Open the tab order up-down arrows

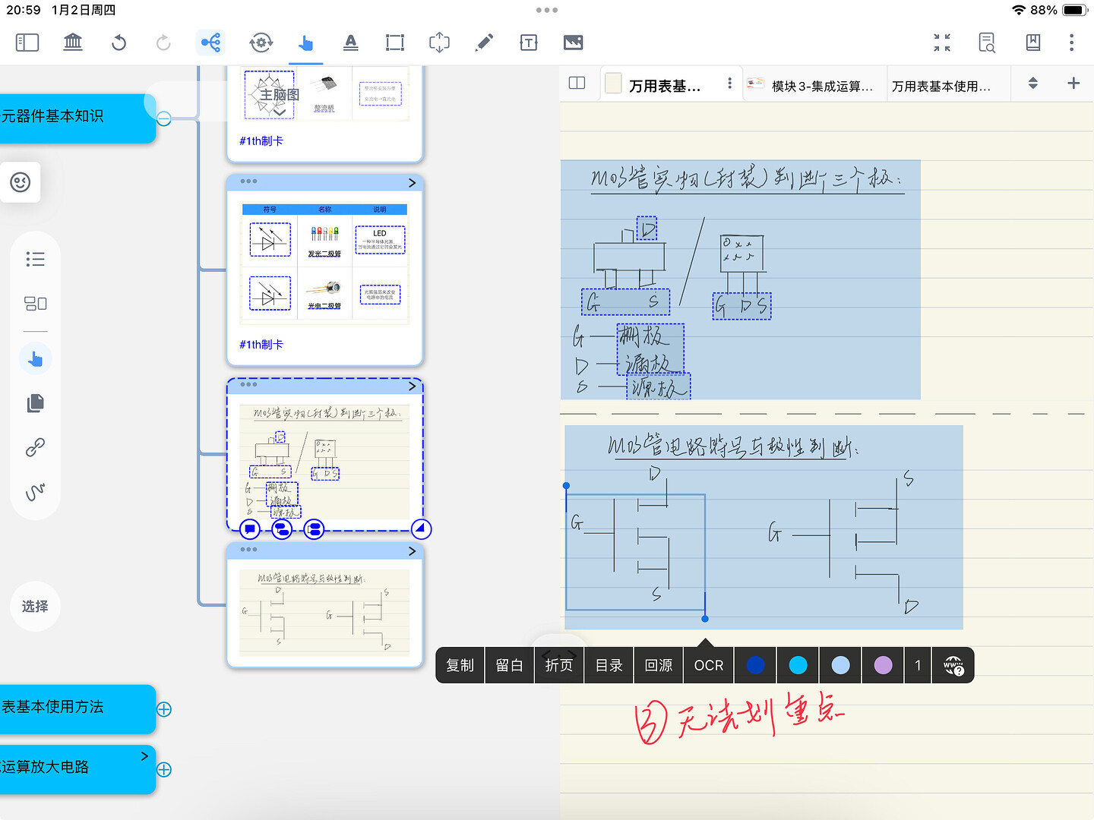[x=1032, y=83]
